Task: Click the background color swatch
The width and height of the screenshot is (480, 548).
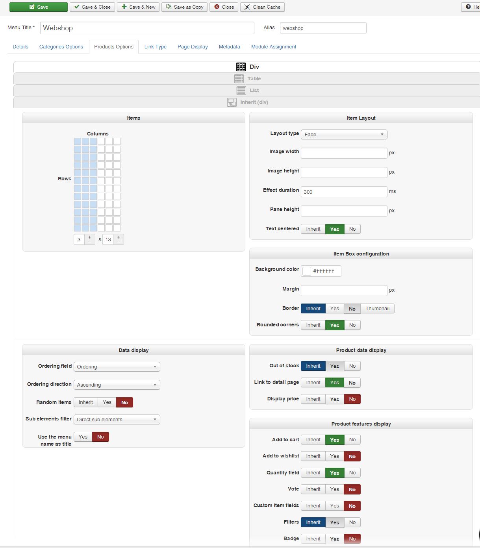Action: 307,271
